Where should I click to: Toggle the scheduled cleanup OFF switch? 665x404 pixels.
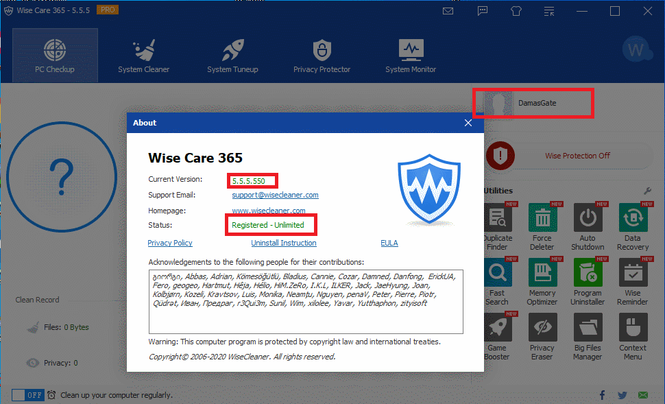pyautogui.click(x=27, y=395)
